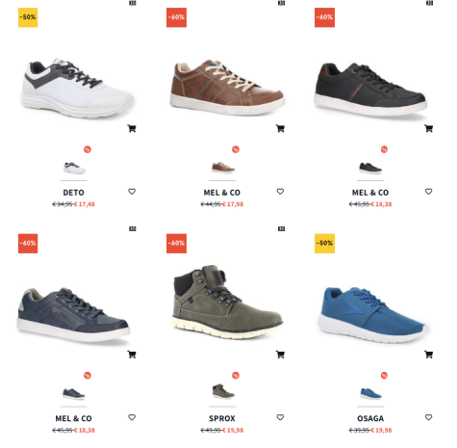Open 3D view icon on DETO sneaker
This screenshot has height=448, width=457.
tap(133, 3)
